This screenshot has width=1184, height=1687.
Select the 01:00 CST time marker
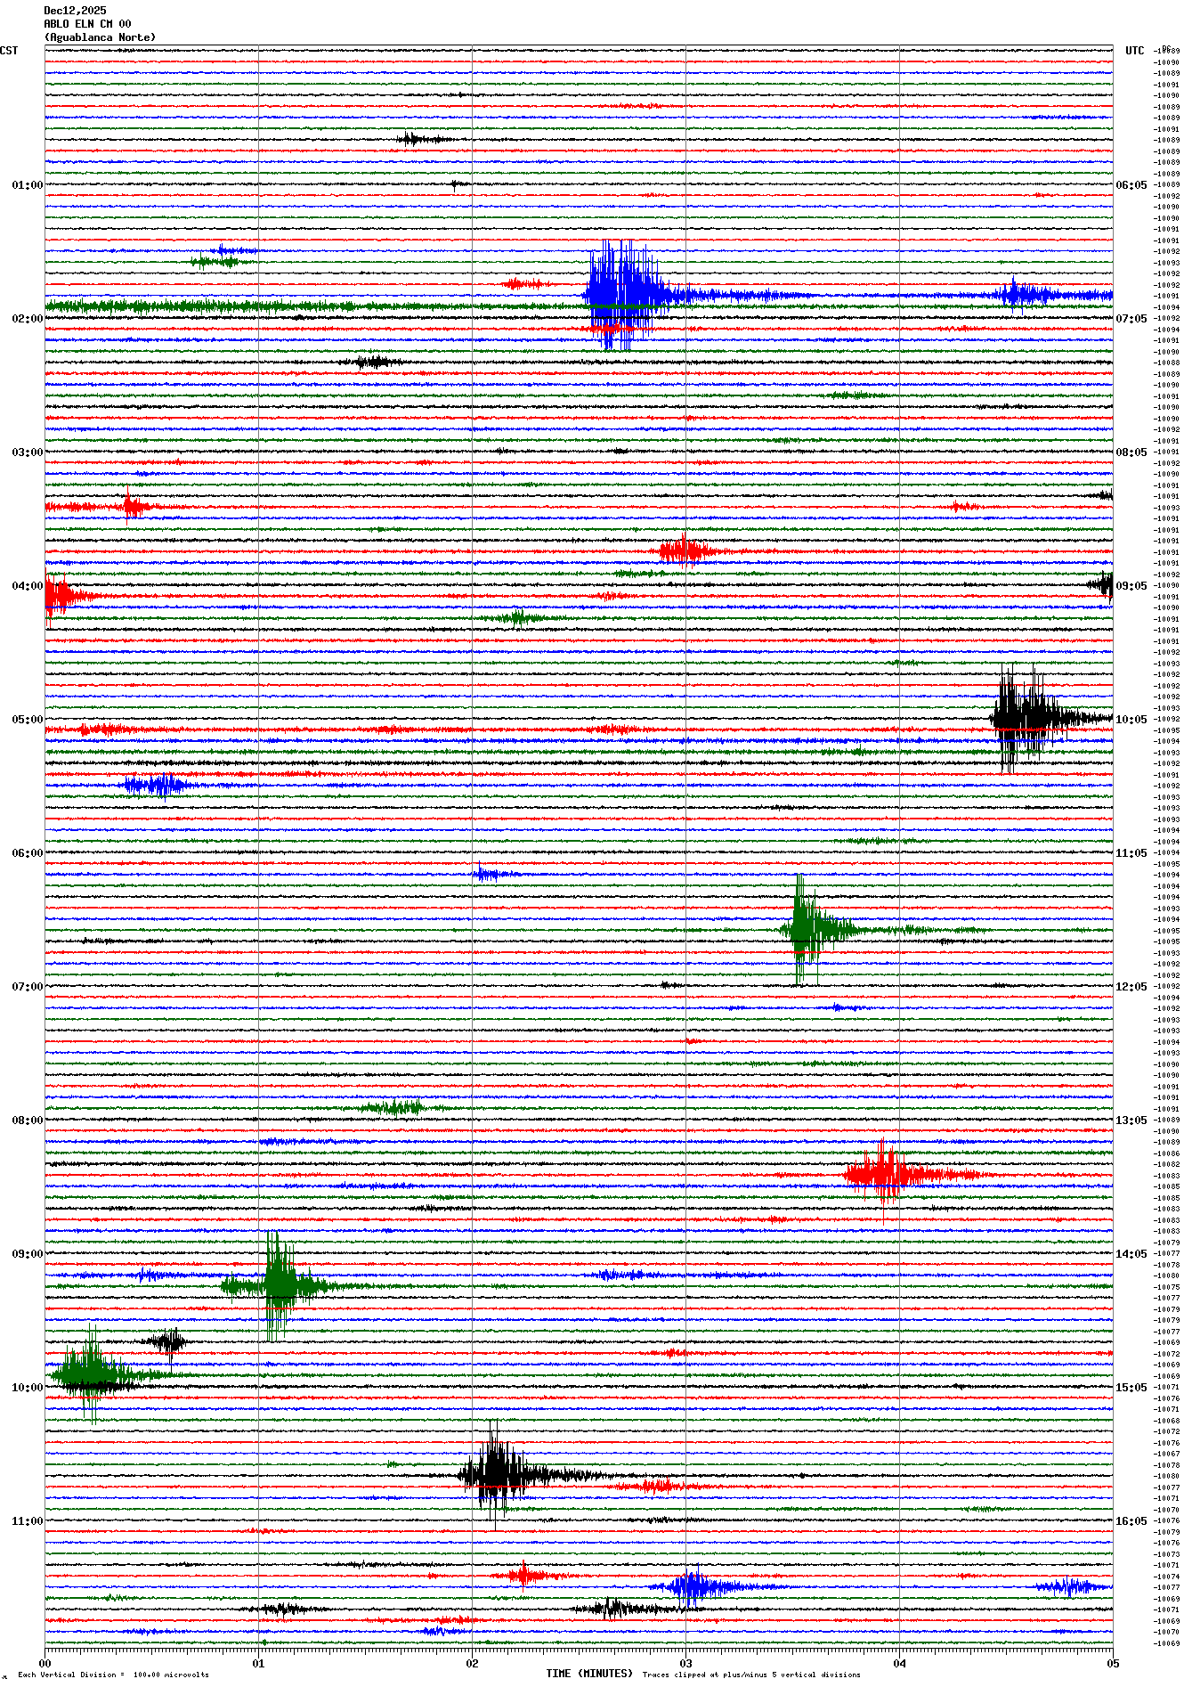(27, 185)
